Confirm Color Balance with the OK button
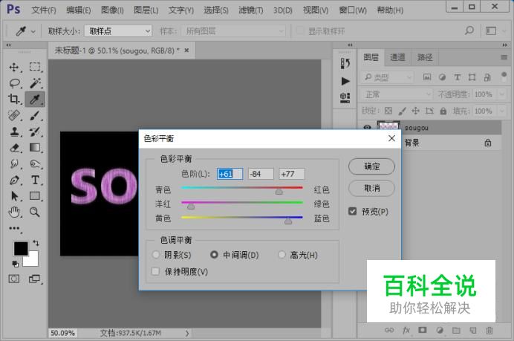 (x=371, y=166)
